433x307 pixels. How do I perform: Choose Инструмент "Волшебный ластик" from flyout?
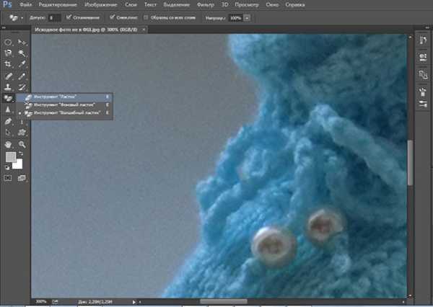(x=64, y=113)
